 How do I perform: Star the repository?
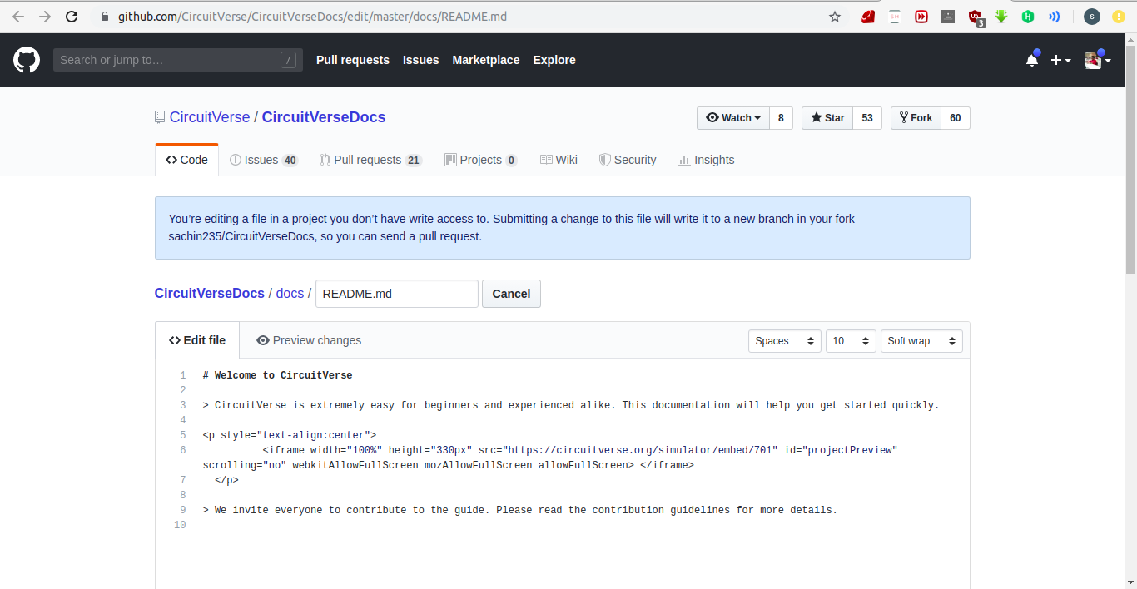point(827,118)
